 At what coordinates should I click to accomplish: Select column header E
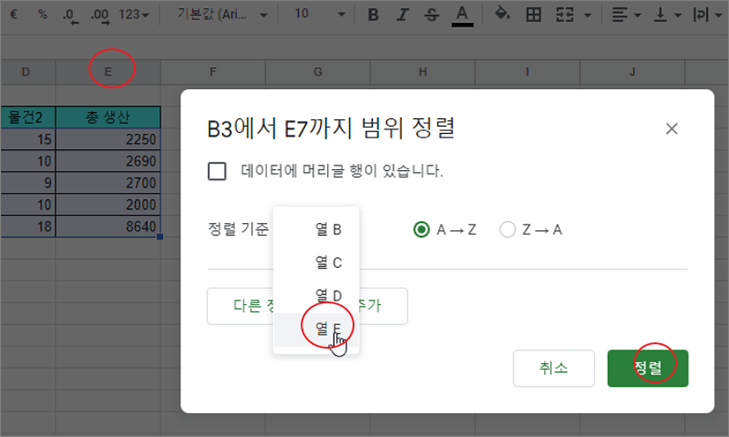pos(108,72)
